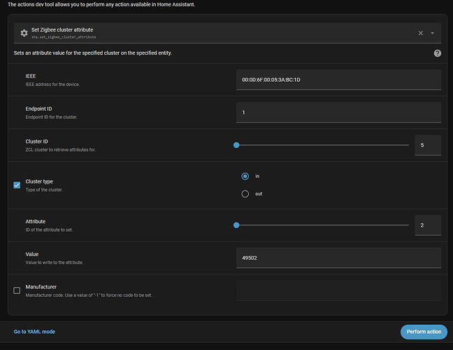The image size is (453, 350).
Task: Click the Manufacturer code input field
Action: (x=338, y=290)
